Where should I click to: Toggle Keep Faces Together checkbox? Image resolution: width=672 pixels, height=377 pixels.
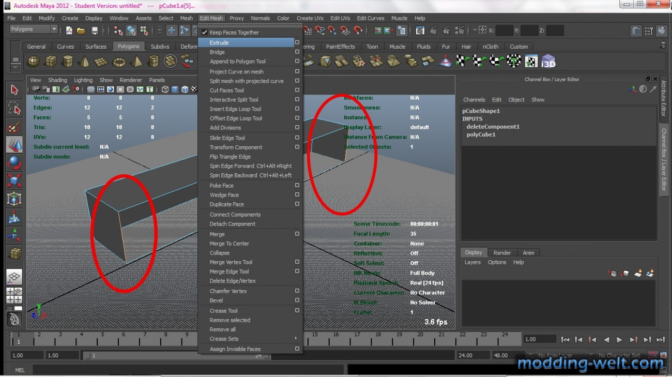(204, 32)
